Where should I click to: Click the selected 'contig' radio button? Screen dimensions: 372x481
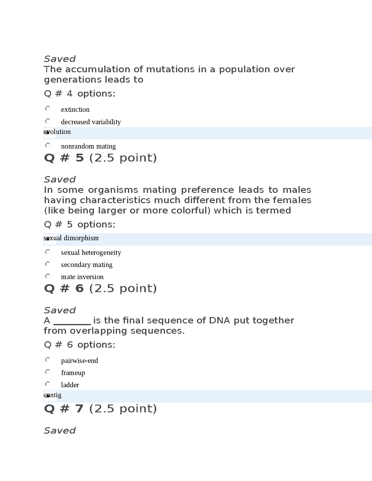[x=48, y=396]
